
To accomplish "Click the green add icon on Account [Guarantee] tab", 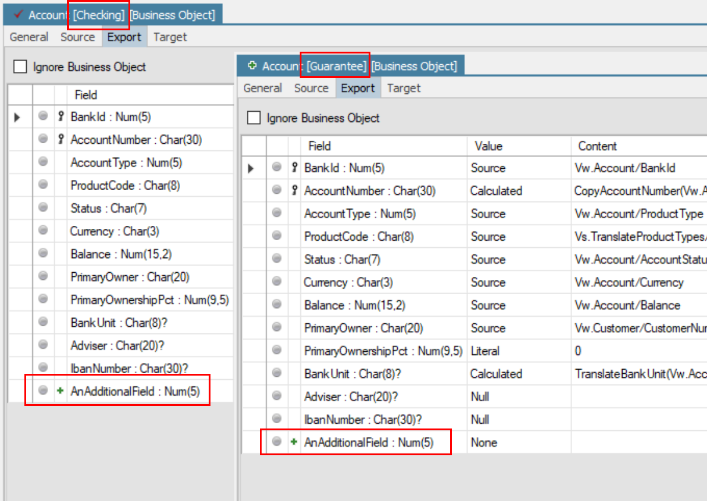I will coord(251,65).
